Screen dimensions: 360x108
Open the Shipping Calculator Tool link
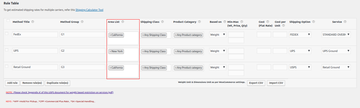click(x=89, y=10)
